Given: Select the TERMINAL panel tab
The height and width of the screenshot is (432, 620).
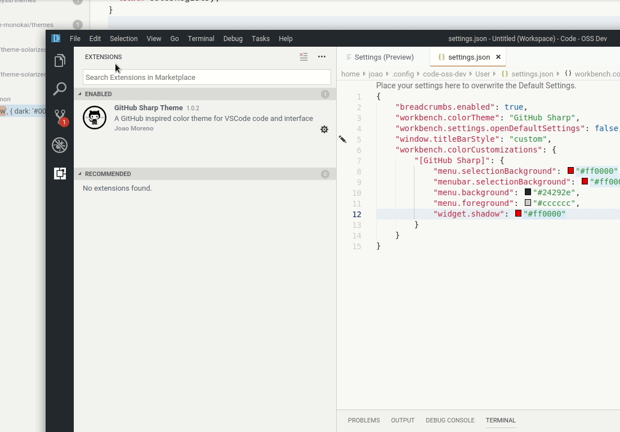Looking at the screenshot, I should point(501,420).
